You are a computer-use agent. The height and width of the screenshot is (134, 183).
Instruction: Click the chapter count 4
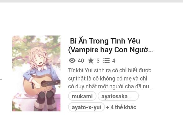[114, 61]
